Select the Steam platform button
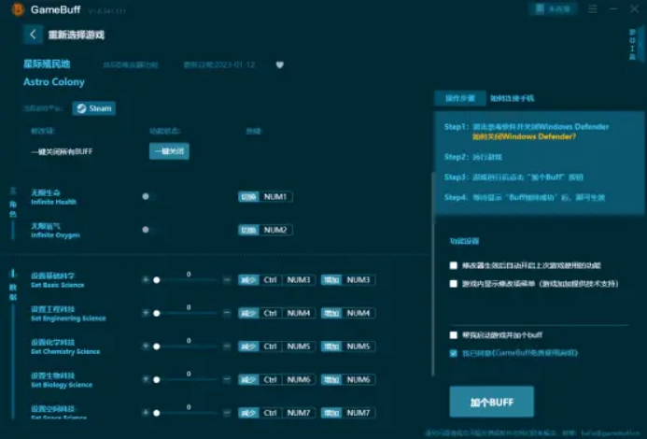This screenshot has width=647, height=439. (94, 108)
